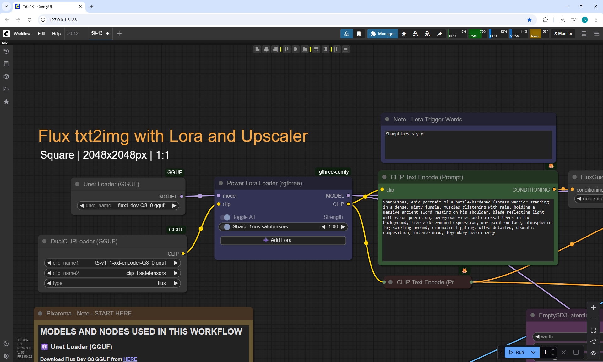Click the share arrow icon in toolbar
This screenshot has height=362, width=603.
(x=439, y=34)
